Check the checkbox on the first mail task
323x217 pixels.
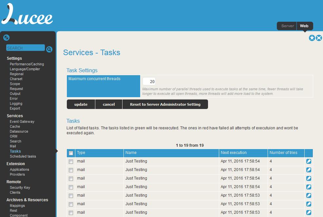coord(71,161)
